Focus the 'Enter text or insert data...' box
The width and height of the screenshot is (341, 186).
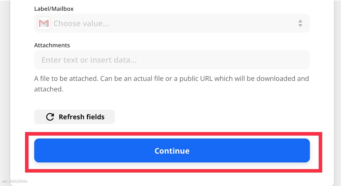pyautogui.click(x=89, y=60)
